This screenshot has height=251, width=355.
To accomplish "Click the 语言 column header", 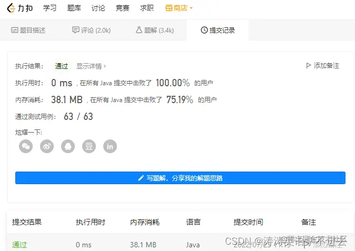I will [193, 222].
